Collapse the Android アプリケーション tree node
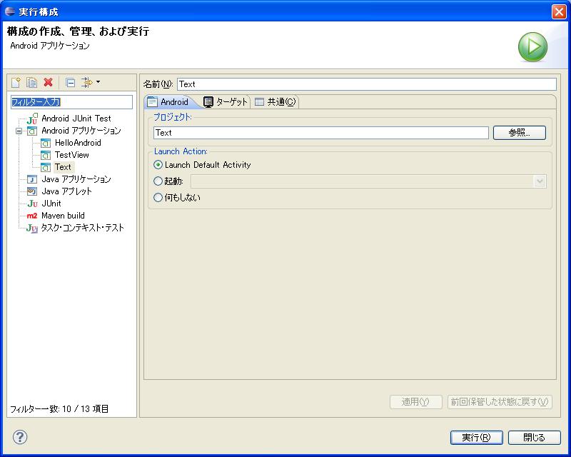571x457 pixels. point(19,131)
